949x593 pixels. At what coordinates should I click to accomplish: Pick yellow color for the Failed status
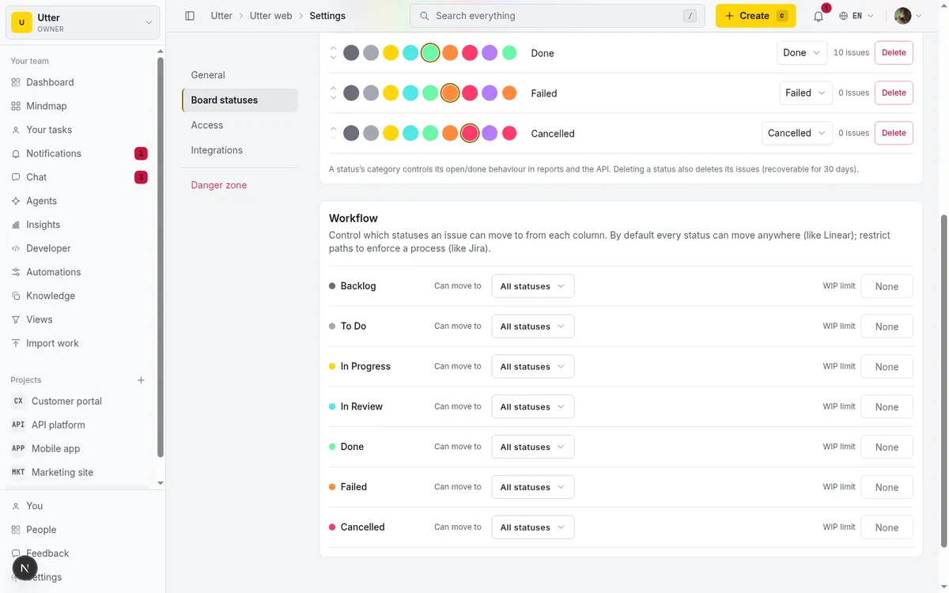click(x=391, y=93)
